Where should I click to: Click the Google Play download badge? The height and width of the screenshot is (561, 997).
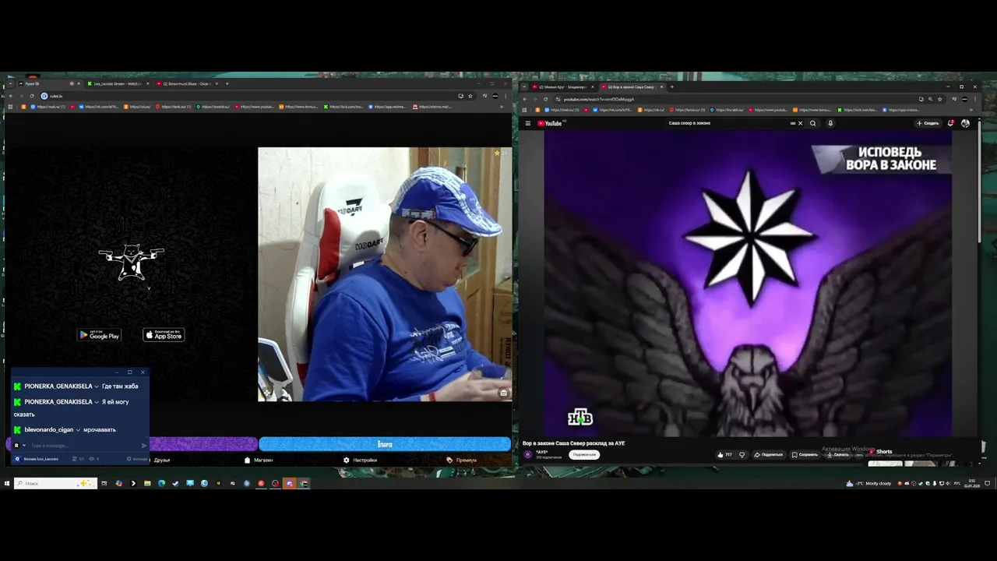tap(99, 335)
